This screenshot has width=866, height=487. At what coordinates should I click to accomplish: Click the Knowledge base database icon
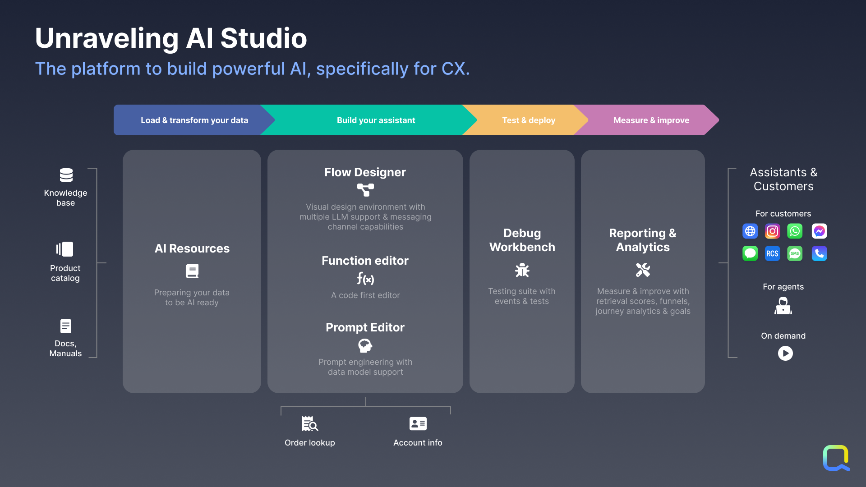click(x=66, y=175)
